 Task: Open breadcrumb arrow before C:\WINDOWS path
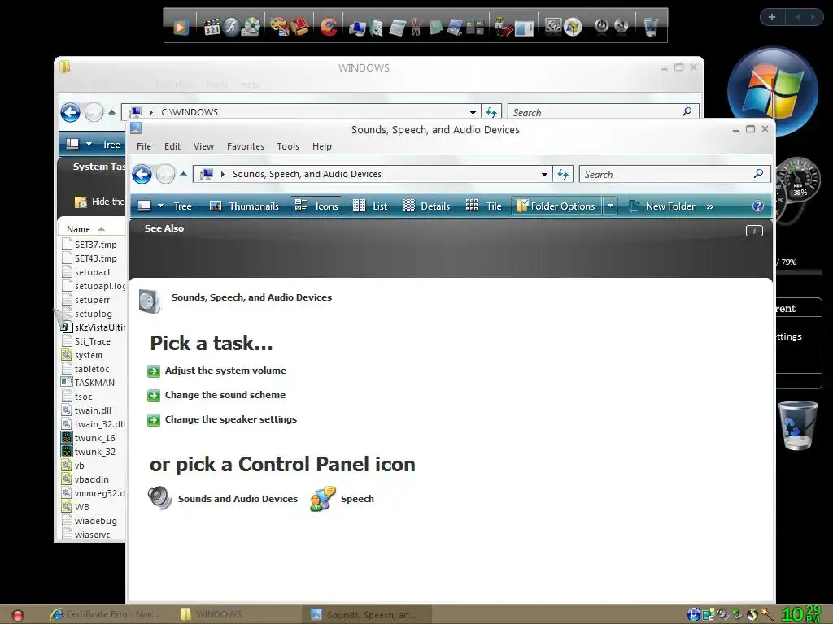151,112
